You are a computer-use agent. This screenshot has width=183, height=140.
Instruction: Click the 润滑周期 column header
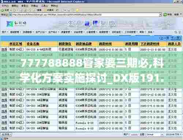click(x=132, y=44)
